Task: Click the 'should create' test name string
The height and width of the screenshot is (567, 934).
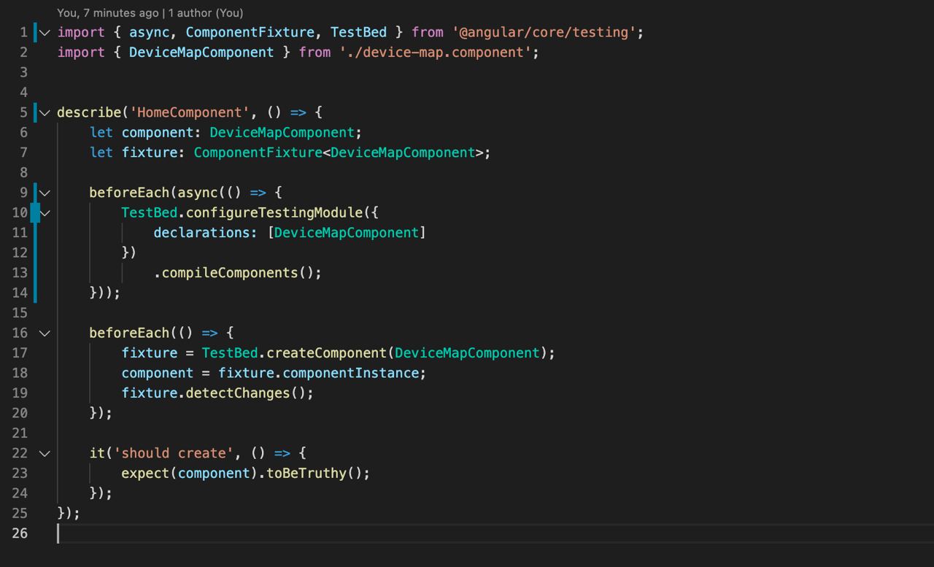Action: [174, 453]
